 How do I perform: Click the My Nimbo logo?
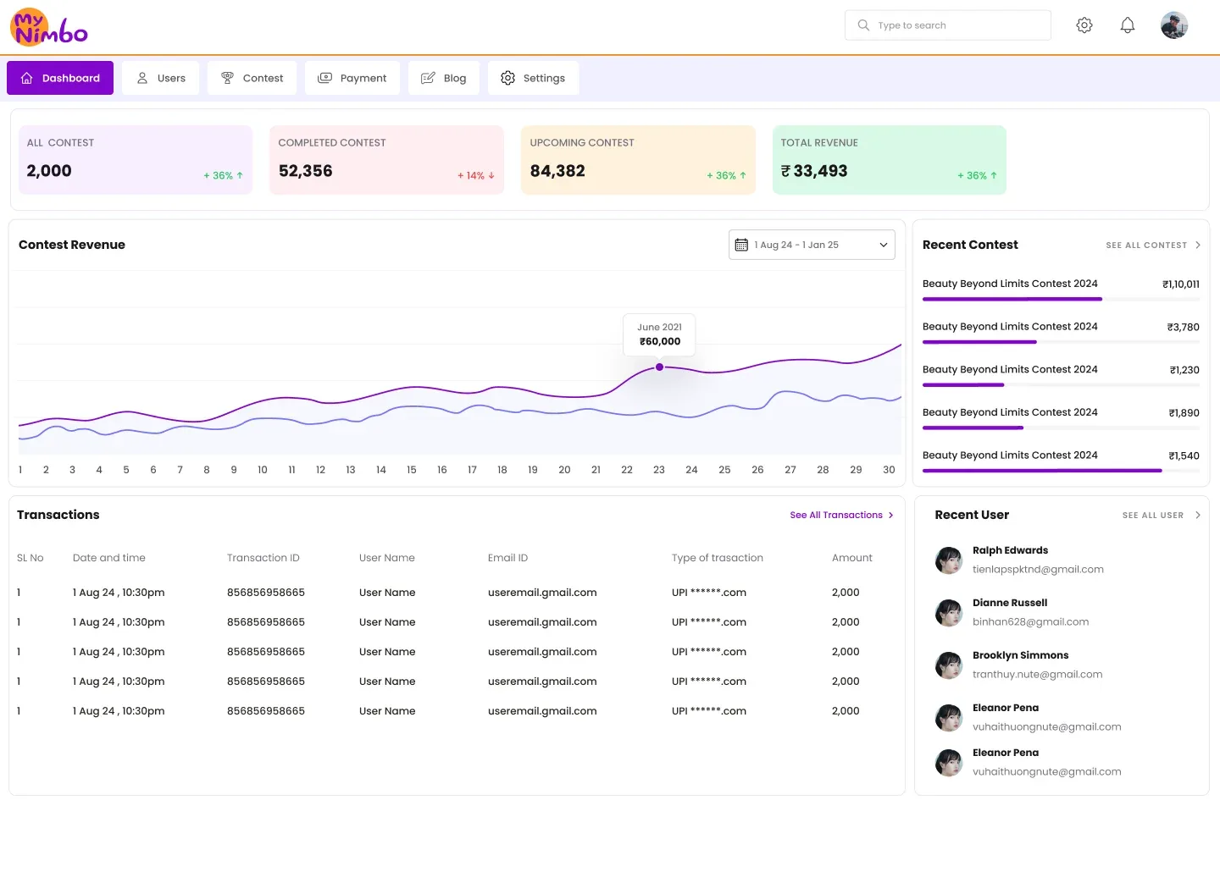point(49,27)
